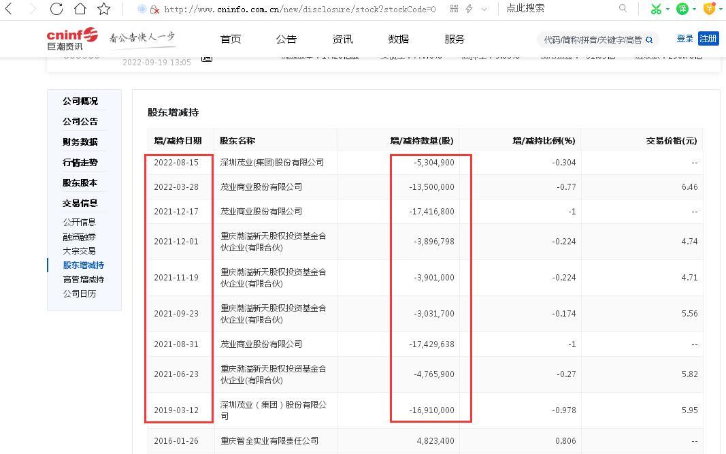Open the green translate extension icon
Viewport: 726px width, 454px height.
click(682, 9)
